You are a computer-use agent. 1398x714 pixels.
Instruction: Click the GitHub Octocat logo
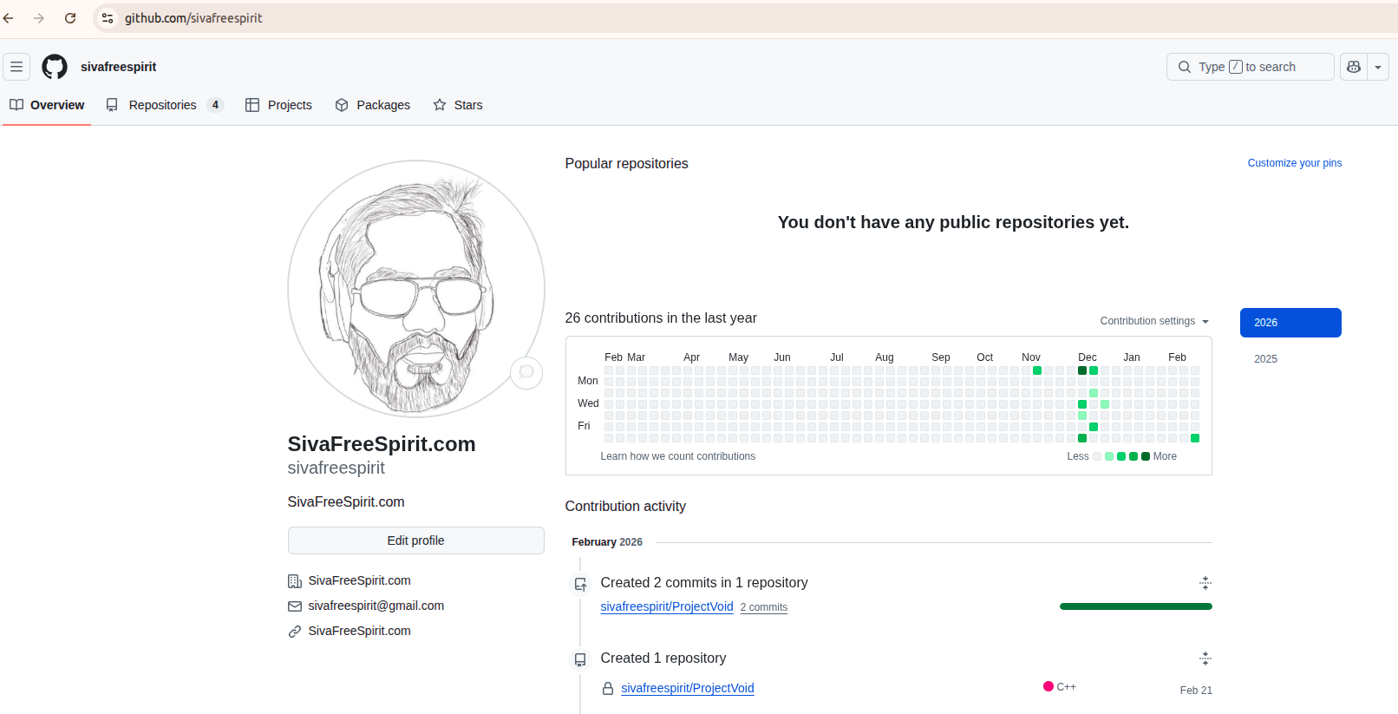55,67
